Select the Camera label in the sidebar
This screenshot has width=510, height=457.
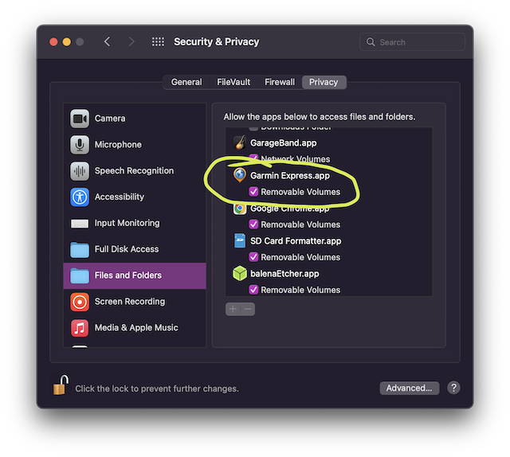pos(110,119)
